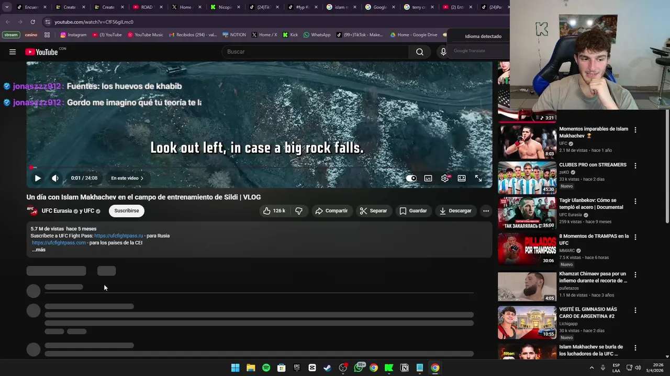Mute the video volume
Image resolution: width=670 pixels, height=376 pixels.
[55, 178]
